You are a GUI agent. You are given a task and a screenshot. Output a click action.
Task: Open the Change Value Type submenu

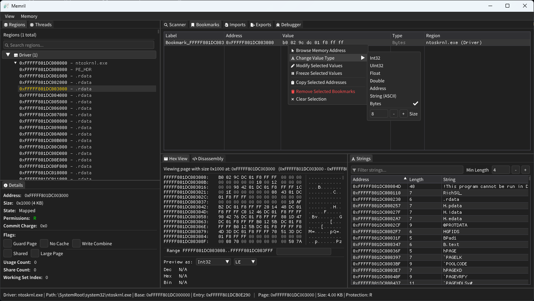[x=328, y=58]
